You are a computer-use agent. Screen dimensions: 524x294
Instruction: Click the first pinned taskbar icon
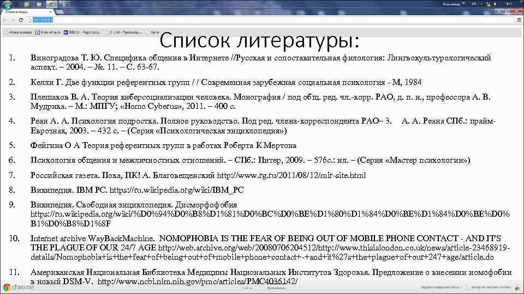27,4
